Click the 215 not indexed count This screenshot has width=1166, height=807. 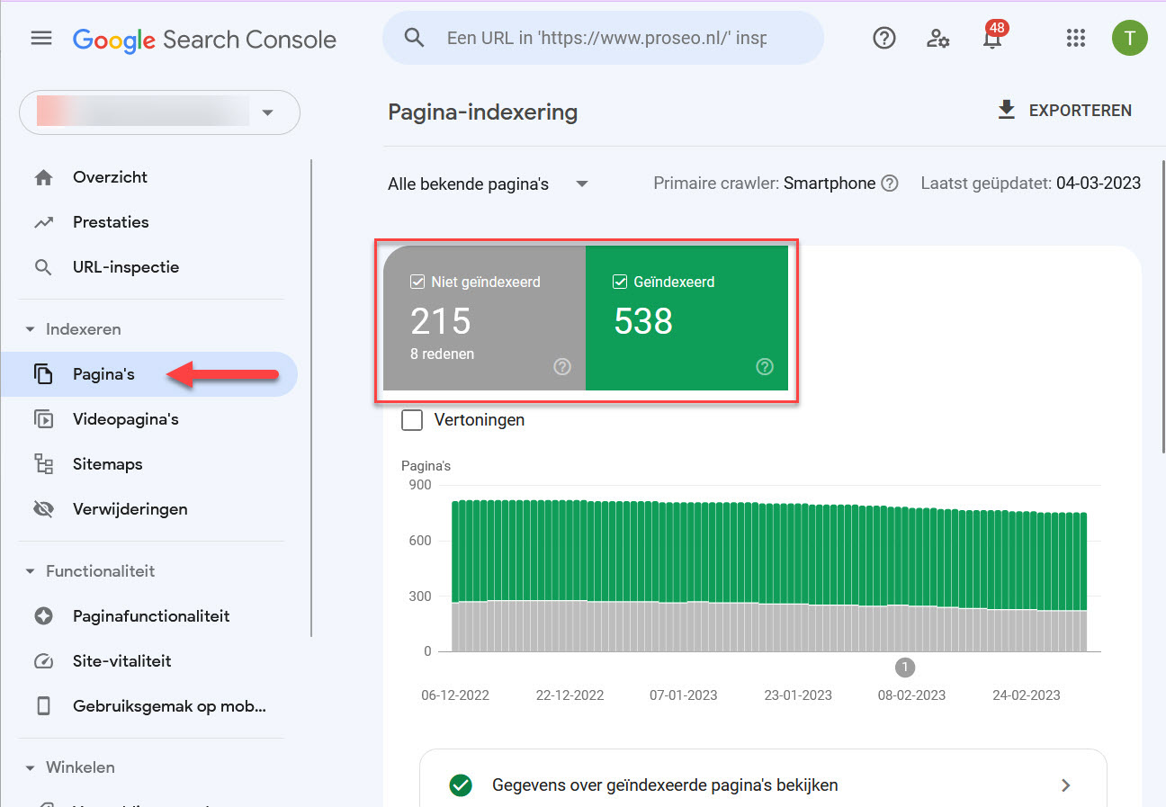[441, 321]
